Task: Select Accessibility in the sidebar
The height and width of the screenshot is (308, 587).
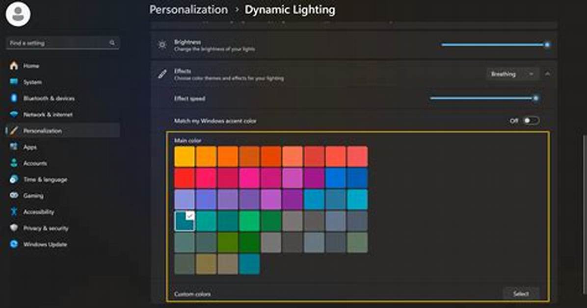Action: coord(62,212)
